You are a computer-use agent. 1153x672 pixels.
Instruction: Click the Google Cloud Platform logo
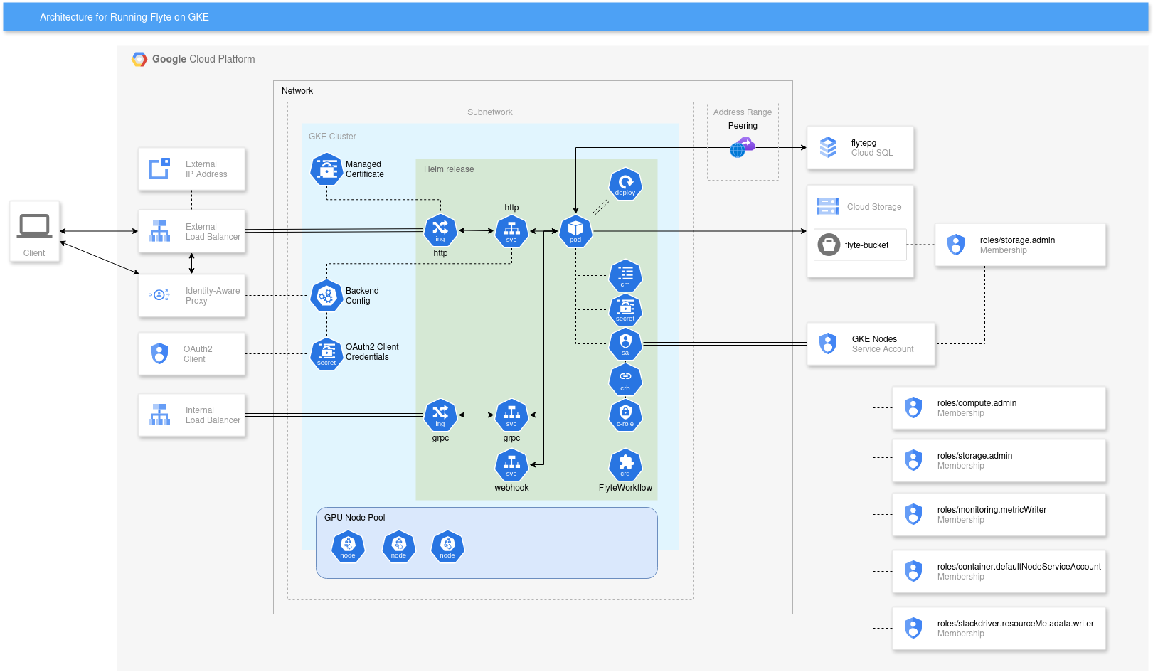[139, 59]
